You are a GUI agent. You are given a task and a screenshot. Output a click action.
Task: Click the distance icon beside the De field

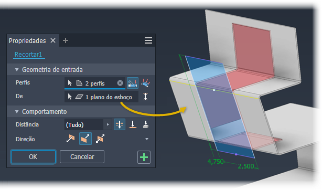[x=145, y=97]
